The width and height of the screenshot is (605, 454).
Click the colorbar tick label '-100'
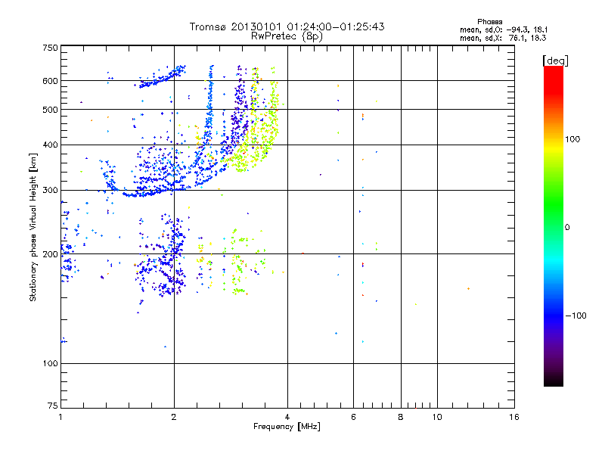[576, 316]
